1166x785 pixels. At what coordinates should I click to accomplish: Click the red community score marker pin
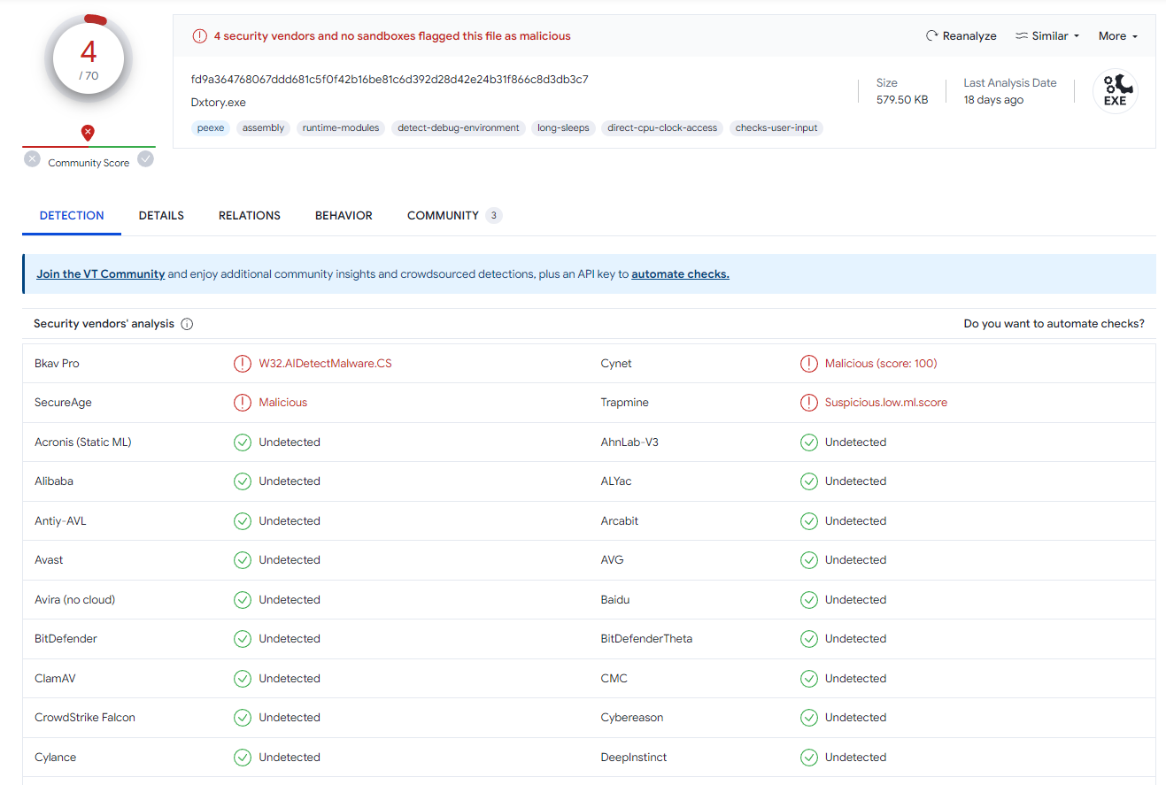coord(88,133)
